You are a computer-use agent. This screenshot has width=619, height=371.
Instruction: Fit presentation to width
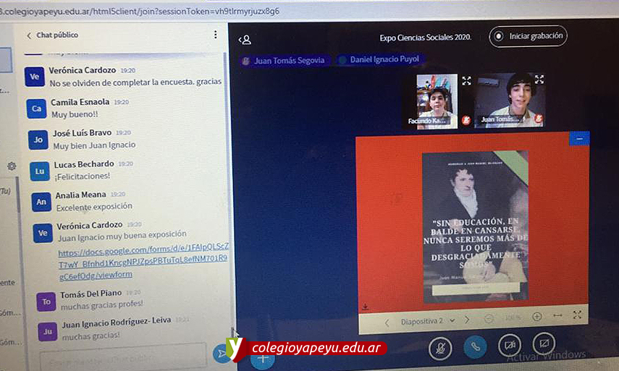click(557, 316)
